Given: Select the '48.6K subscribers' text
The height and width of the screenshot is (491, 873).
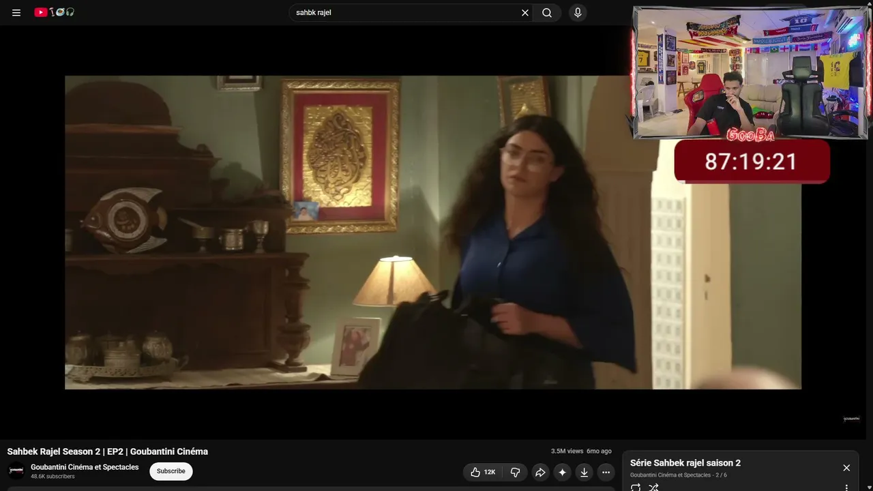Looking at the screenshot, I should point(53,477).
